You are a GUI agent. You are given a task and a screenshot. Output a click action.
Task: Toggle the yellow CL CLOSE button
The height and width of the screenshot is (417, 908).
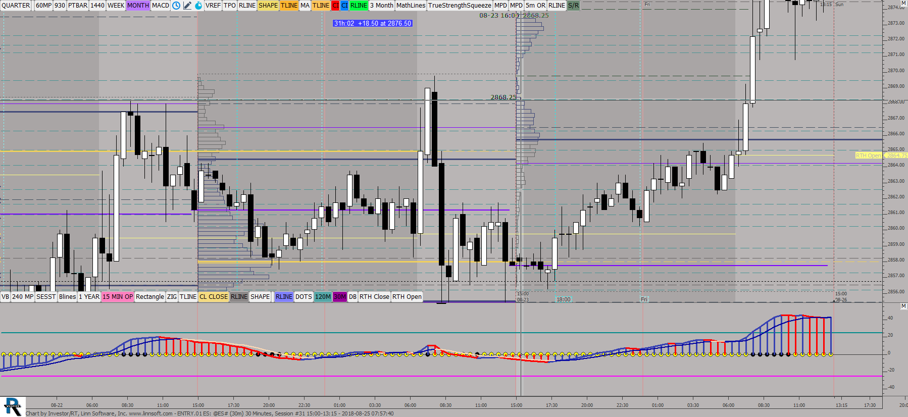tap(214, 297)
